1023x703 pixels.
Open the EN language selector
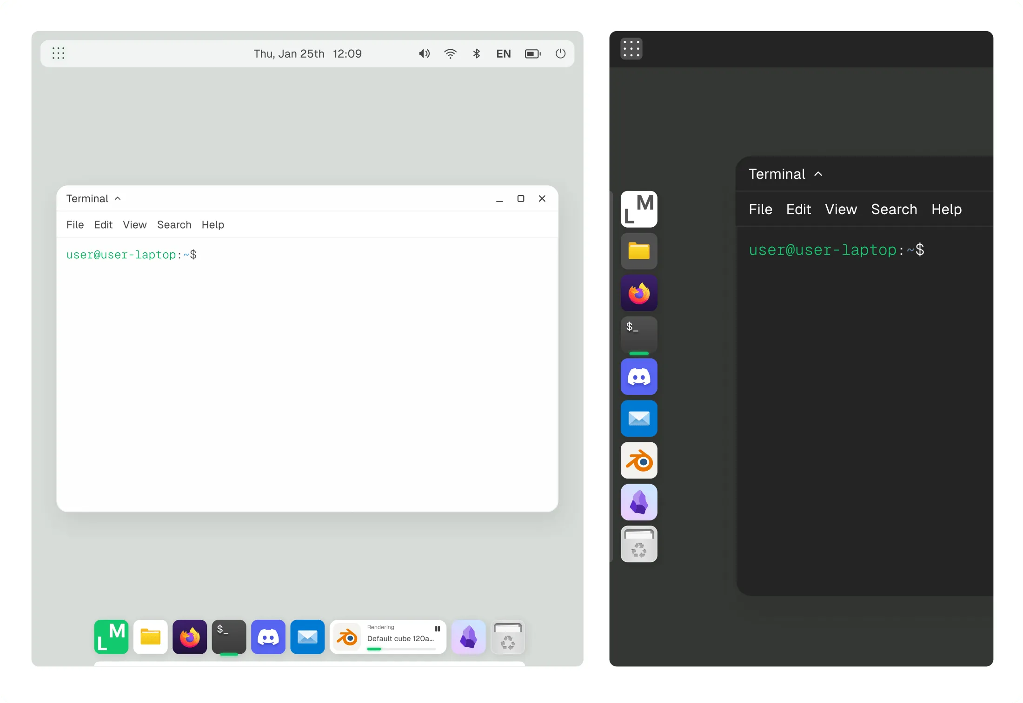point(503,54)
